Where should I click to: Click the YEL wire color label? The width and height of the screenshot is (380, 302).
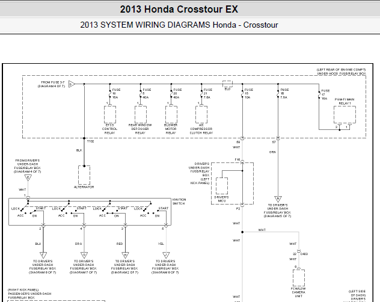(x=161, y=244)
